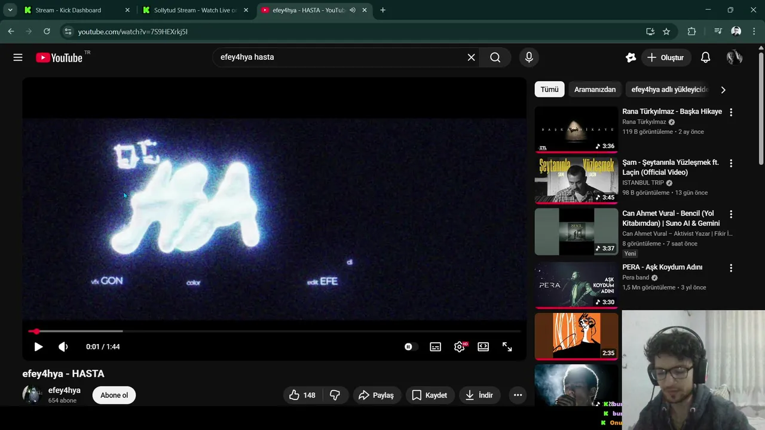Clear the search box with the X icon
The image size is (765, 430).
471,57
